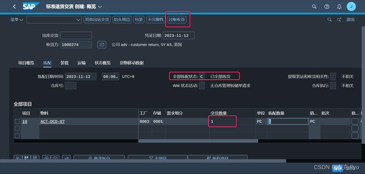Click the 需求细分 column header
This screenshot has width=365, height=174.
(188, 113)
